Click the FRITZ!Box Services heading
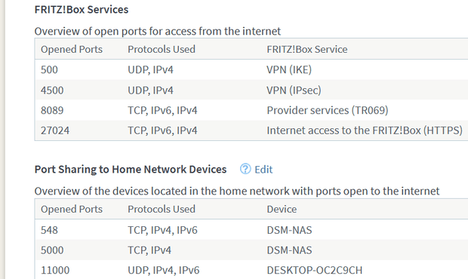 82,10
